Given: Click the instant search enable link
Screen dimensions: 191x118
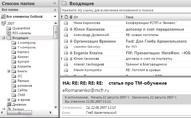Looking at the screenshot, I should click(107, 10).
